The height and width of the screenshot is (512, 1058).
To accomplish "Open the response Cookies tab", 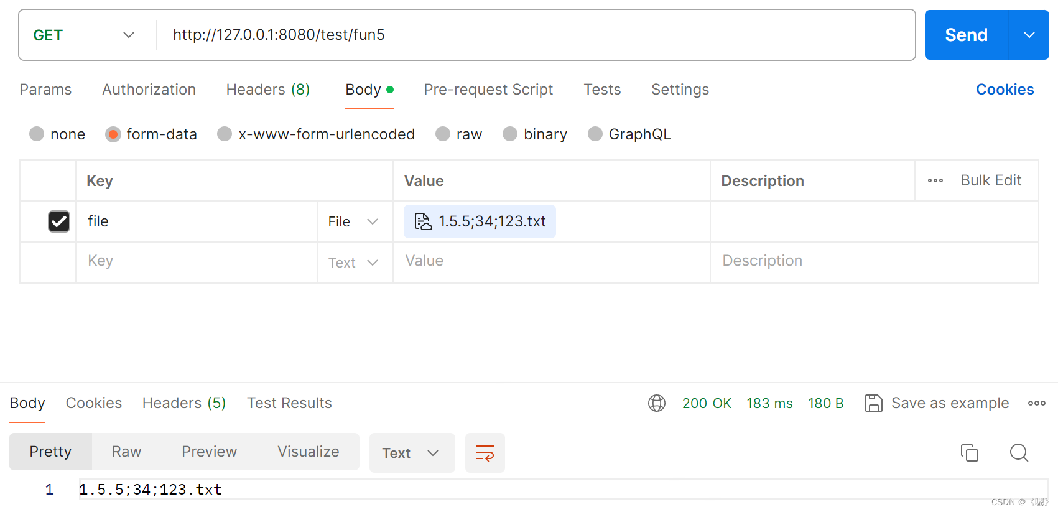I will 94,403.
